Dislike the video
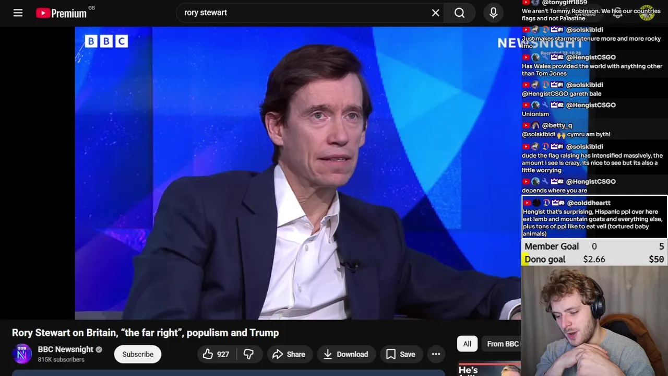The image size is (668, 376). (248, 354)
